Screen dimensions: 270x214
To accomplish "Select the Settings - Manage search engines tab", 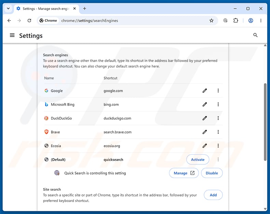I will point(46,9).
